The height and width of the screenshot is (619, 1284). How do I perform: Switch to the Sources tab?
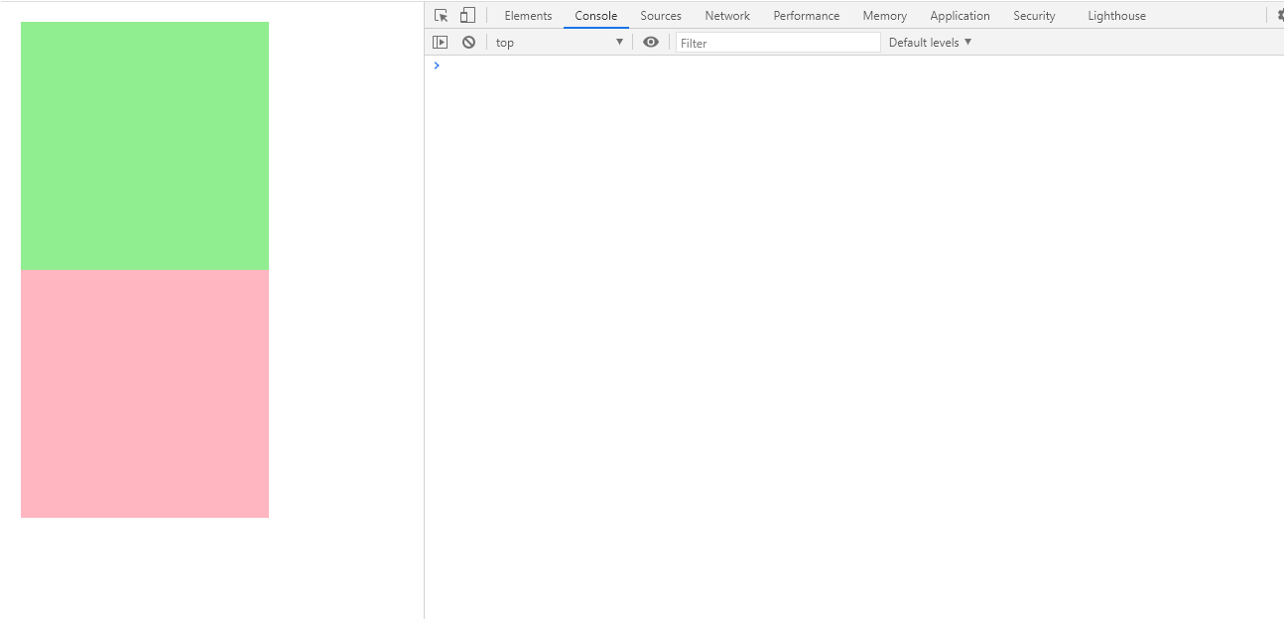(x=661, y=16)
